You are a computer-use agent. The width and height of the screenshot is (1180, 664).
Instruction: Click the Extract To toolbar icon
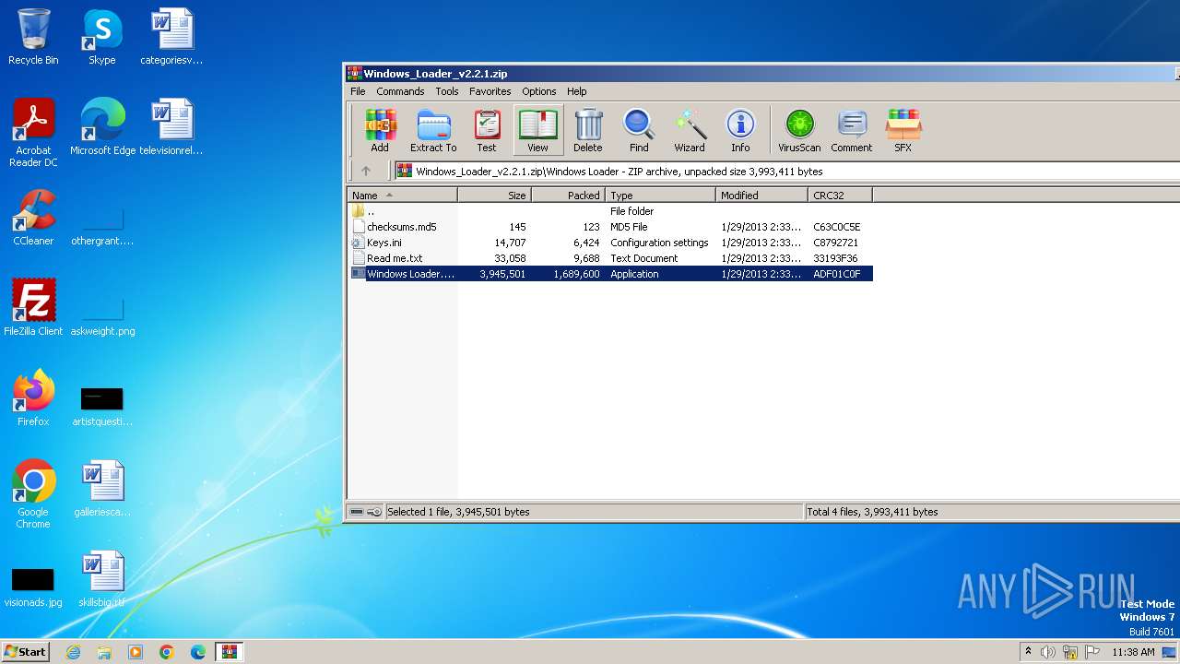[433, 130]
